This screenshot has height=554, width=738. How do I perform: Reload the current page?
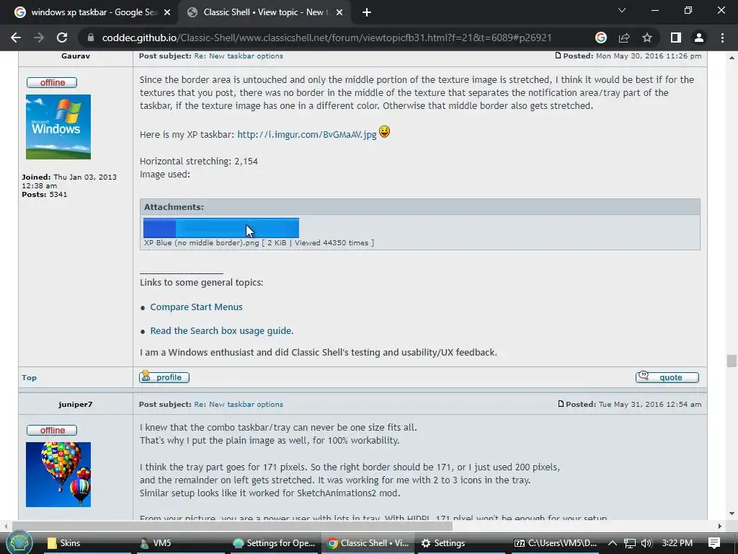click(x=62, y=38)
